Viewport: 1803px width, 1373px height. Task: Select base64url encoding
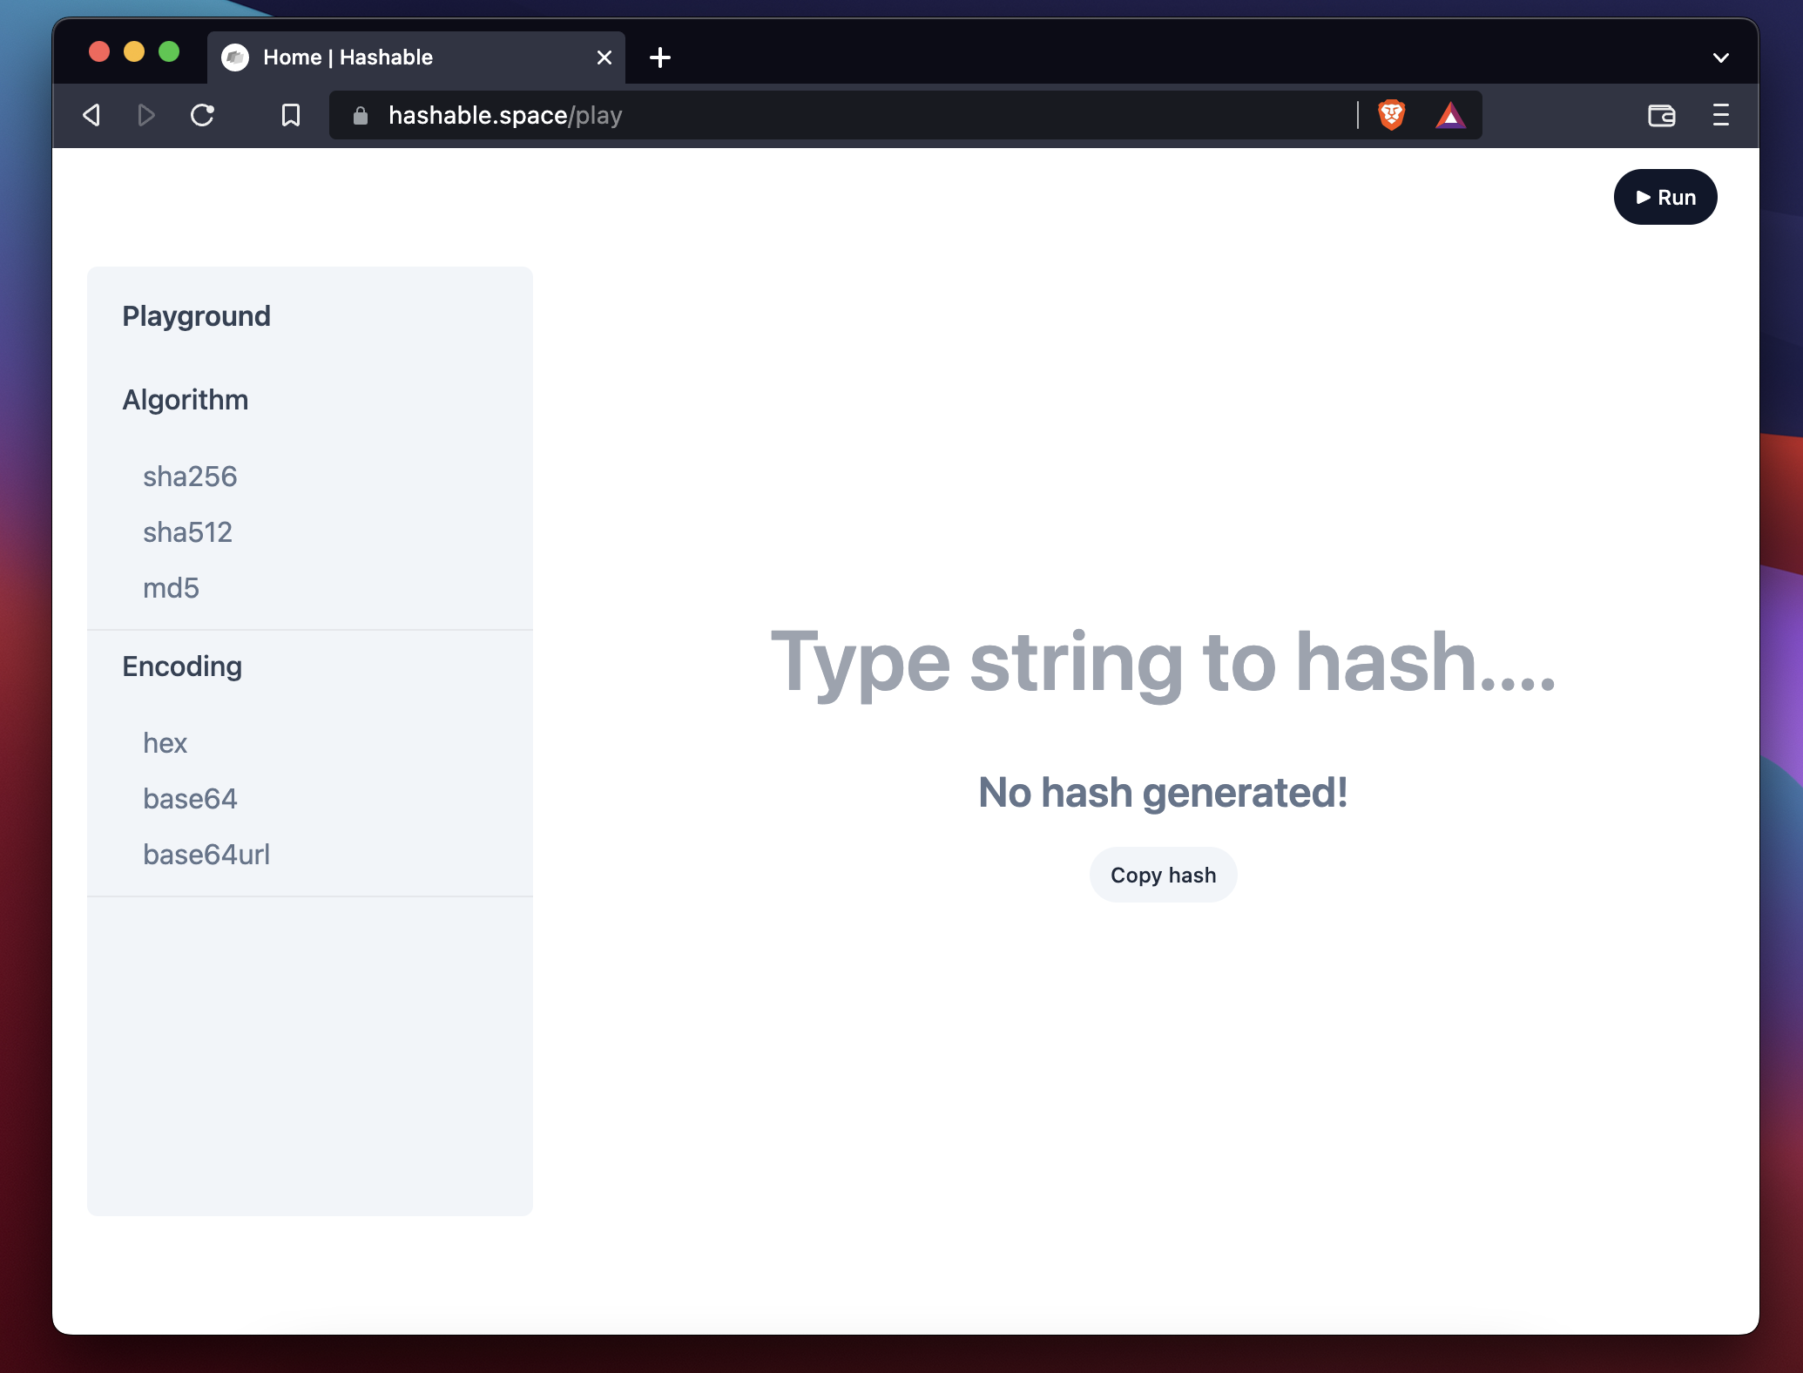pyautogui.click(x=206, y=855)
